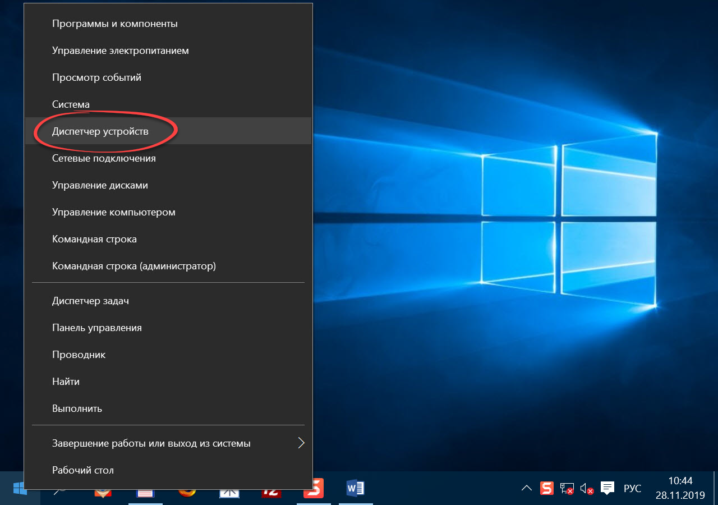Select Рабочий стол menu entry
The width and height of the screenshot is (718, 505).
[168, 470]
